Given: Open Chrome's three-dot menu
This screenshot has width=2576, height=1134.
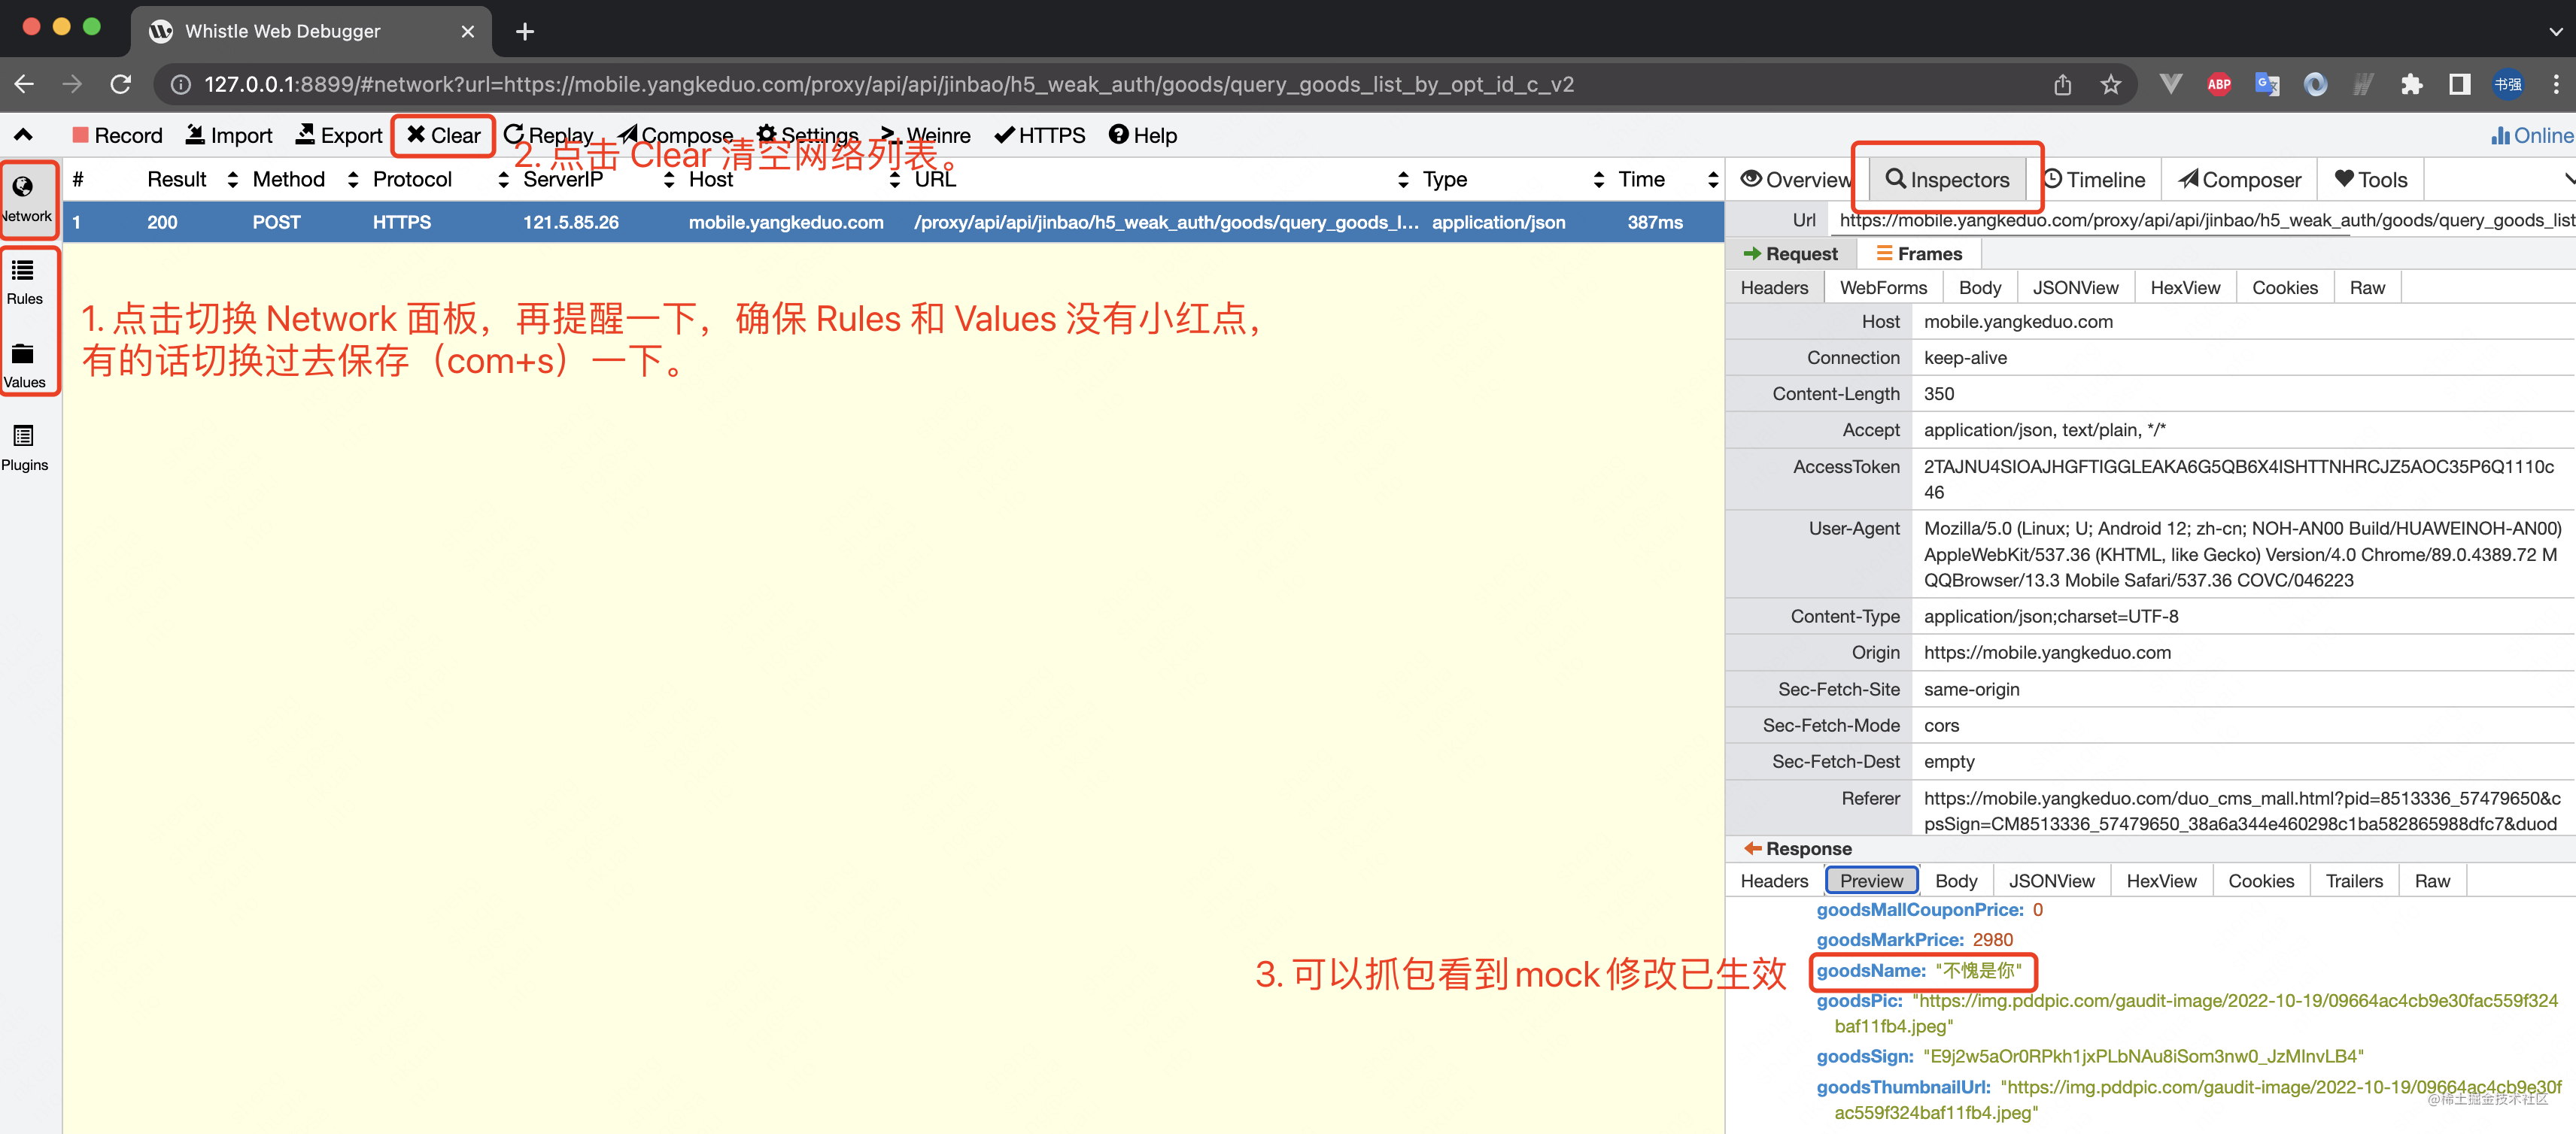Looking at the screenshot, I should 2555,85.
